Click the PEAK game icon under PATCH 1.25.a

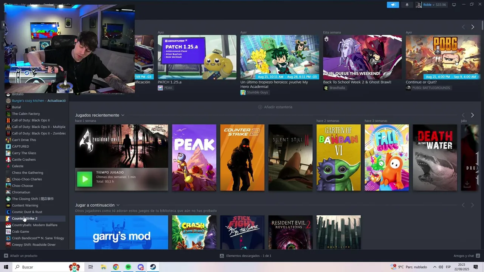click(160, 88)
